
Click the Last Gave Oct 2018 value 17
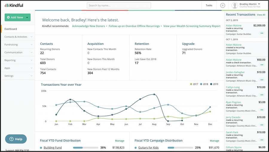pyautogui.click(x=137, y=63)
